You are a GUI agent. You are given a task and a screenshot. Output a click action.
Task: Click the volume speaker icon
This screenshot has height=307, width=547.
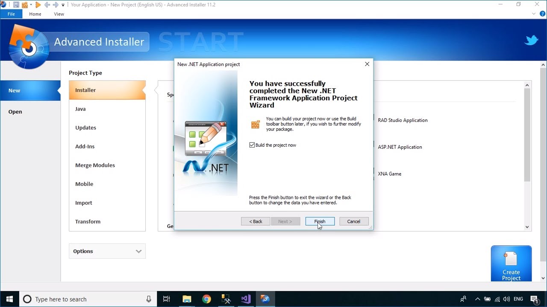point(506,299)
